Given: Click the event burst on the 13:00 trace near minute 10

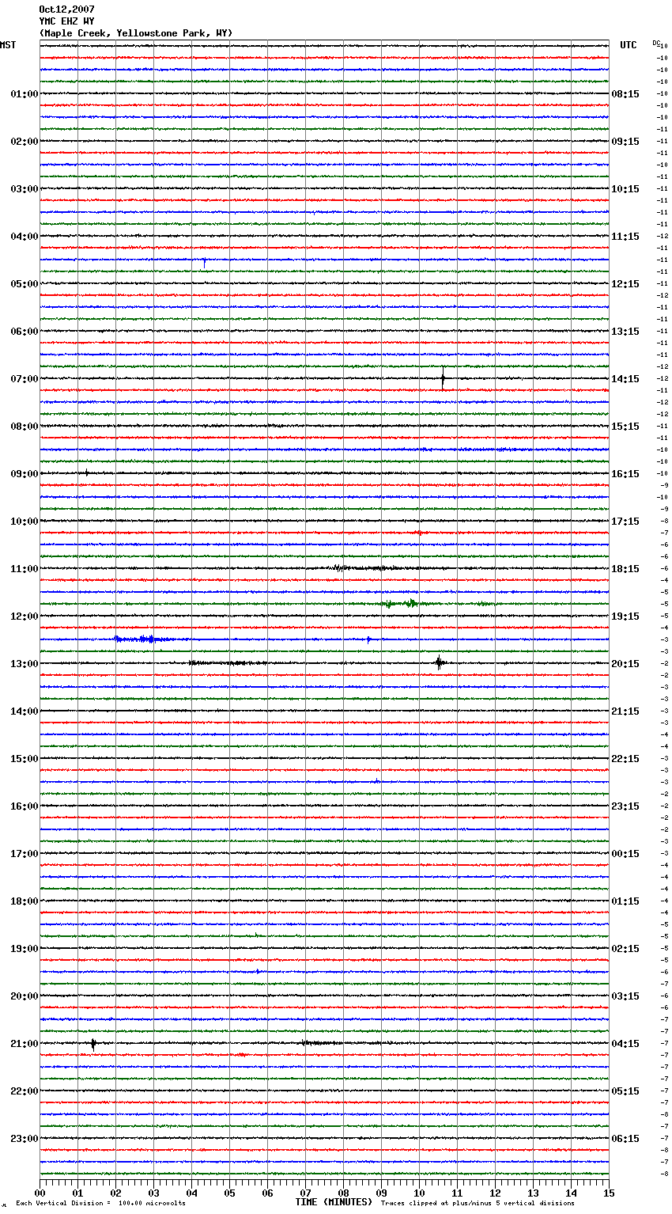Looking at the screenshot, I should 440,662.
